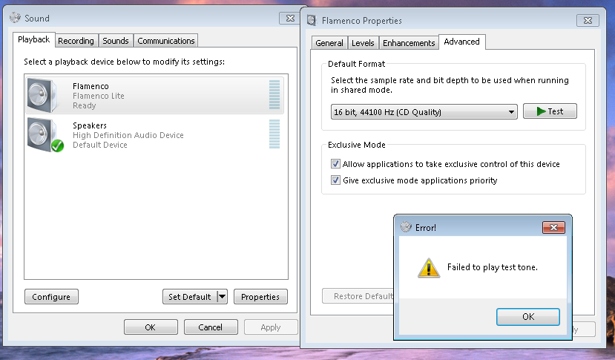Click the Error dialog title icon
Image resolution: width=615 pixels, height=360 pixels.
tap(406, 227)
